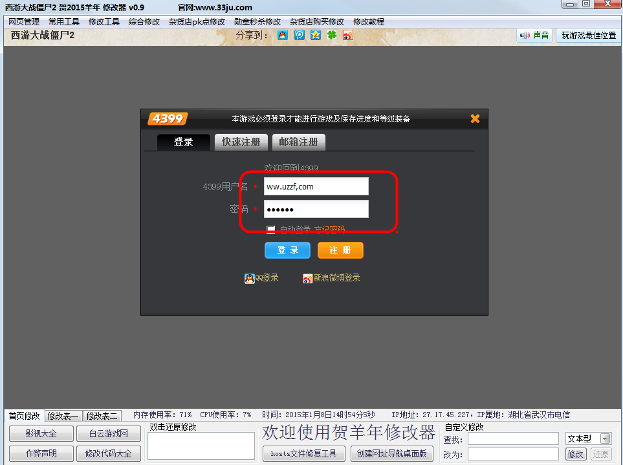Click the orange 注册 button
Image resolution: width=623 pixels, height=465 pixels.
tap(340, 250)
